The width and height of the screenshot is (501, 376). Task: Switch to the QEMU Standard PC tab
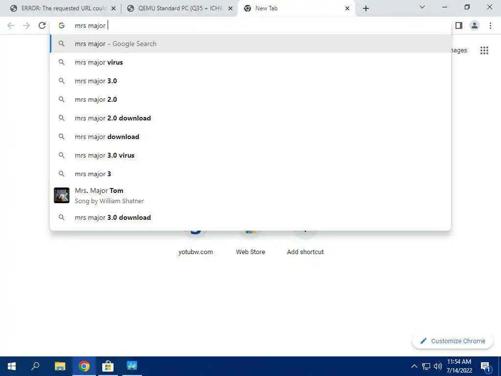tap(180, 8)
